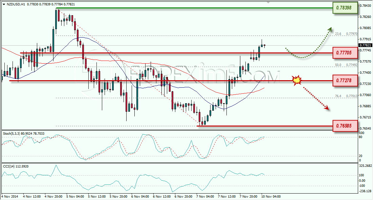Click the red 0.77705 level label
This screenshot has height=200, width=373.
click(345, 53)
